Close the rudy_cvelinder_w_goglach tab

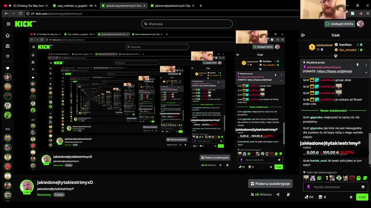[x=96, y=6]
